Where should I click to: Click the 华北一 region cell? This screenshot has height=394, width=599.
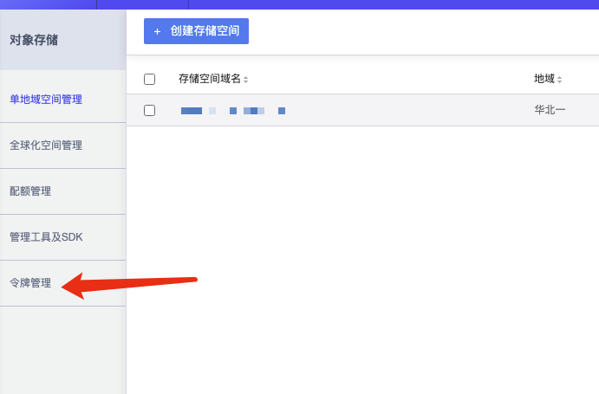click(550, 111)
